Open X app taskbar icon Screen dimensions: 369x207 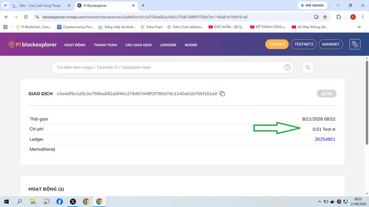point(73,202)
